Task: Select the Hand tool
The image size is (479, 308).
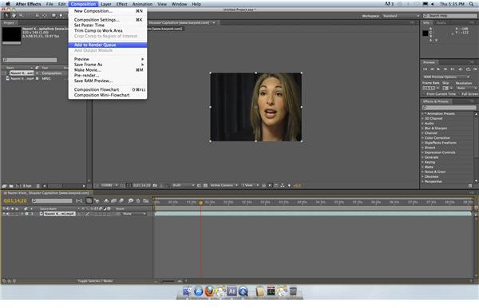Action: pos(14,16)
